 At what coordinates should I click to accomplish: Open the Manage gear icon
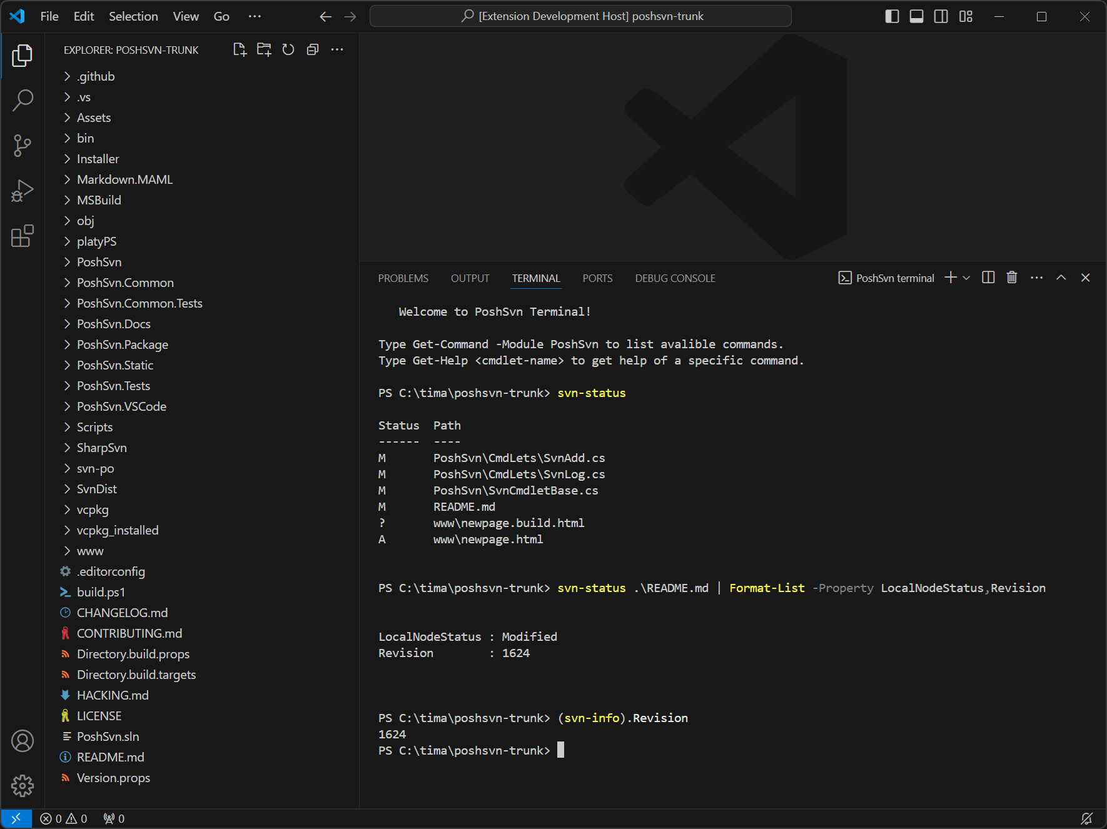pyautogui.click(x=23, y=786)
